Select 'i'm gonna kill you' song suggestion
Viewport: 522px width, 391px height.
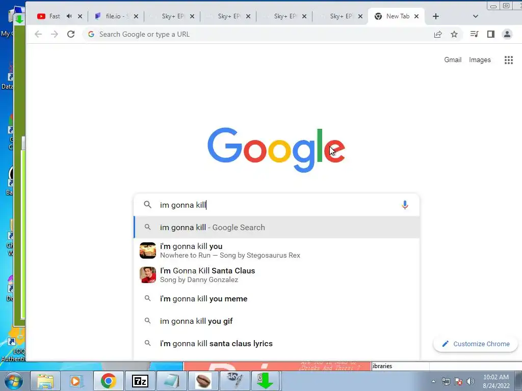276,250
